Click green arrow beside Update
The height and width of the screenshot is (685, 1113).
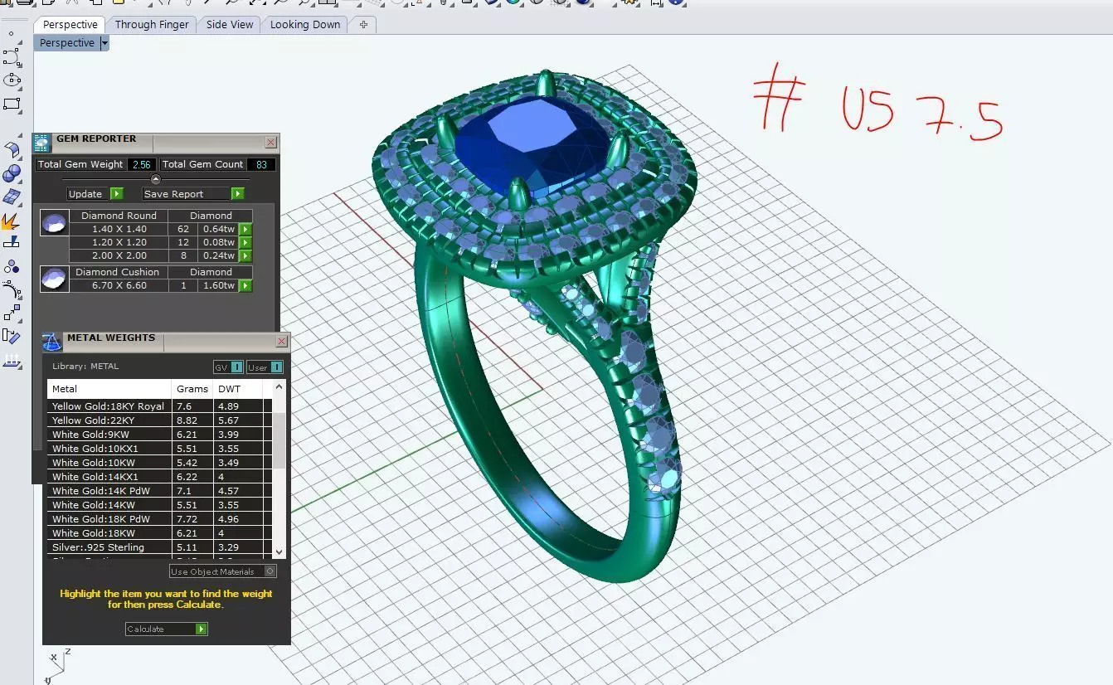116,194
